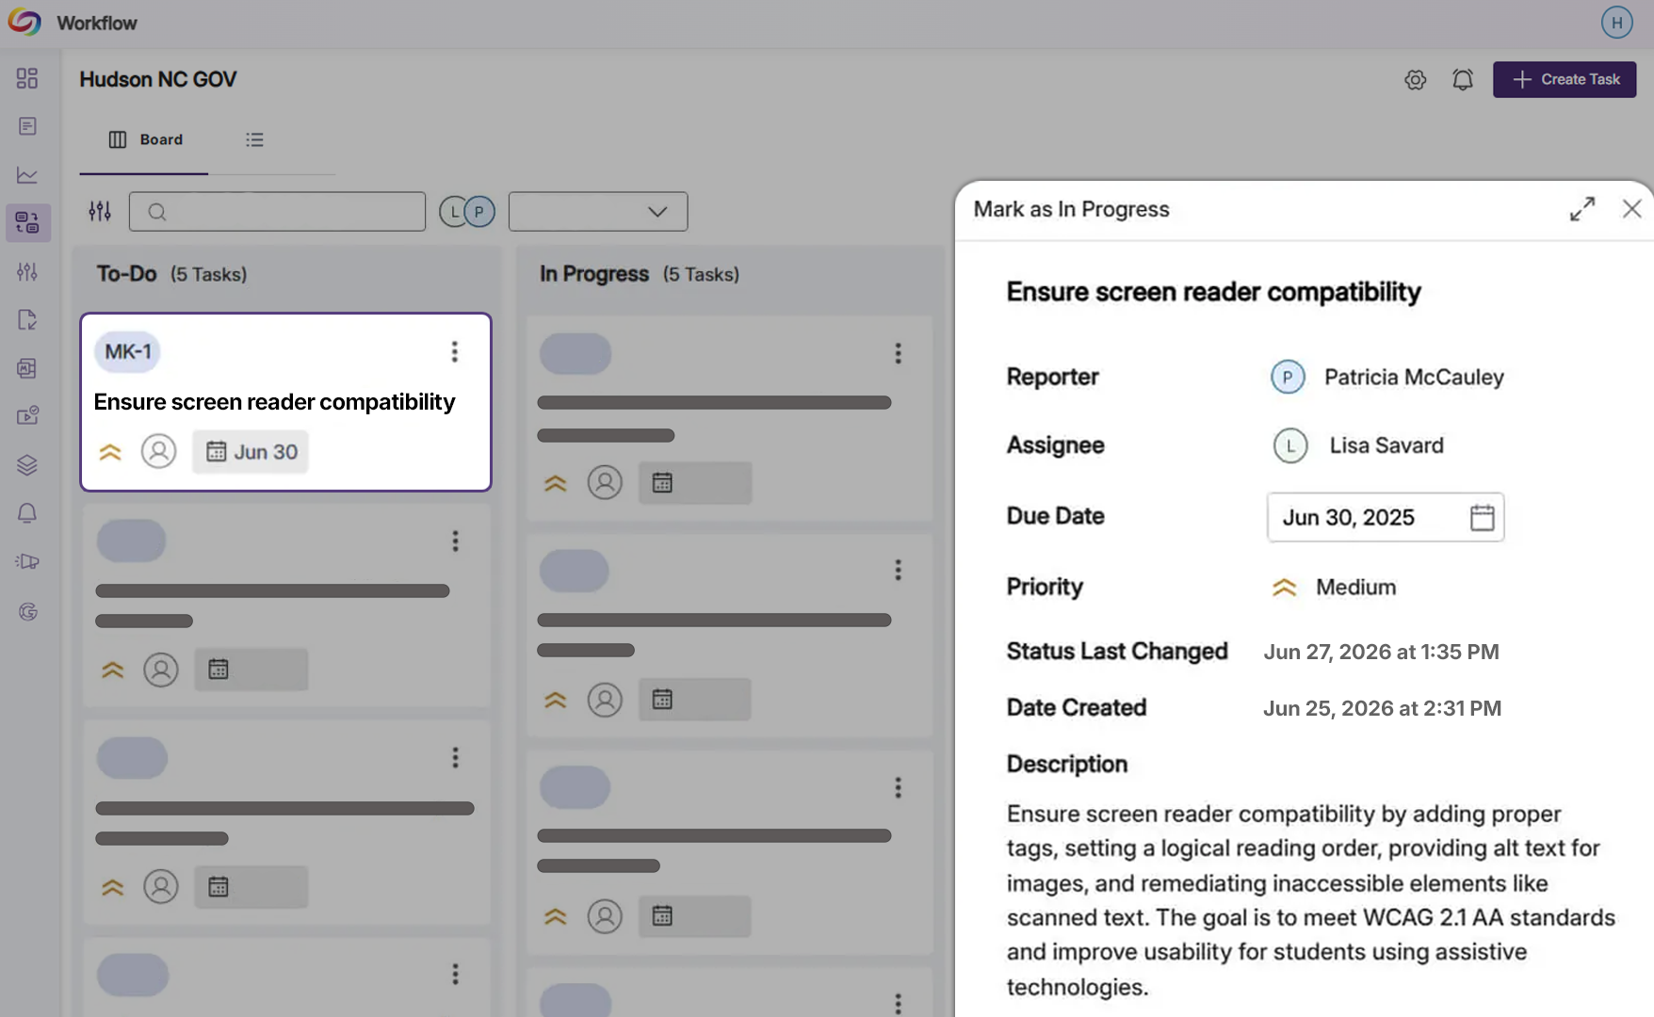Switch to the Board tab
The width and height of the screenshot is (1654, 1017).
pos(144,139)
